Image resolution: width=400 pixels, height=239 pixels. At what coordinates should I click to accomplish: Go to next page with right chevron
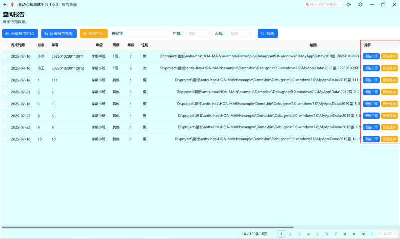[x=372, y=234]
